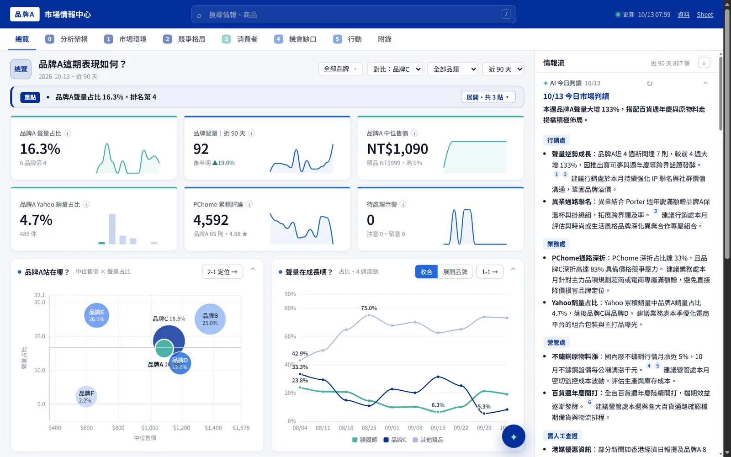The width and height of the screenshot is (731, 457).
Task: Switch to the 競爭格局 tab
Action: [184, 39]
